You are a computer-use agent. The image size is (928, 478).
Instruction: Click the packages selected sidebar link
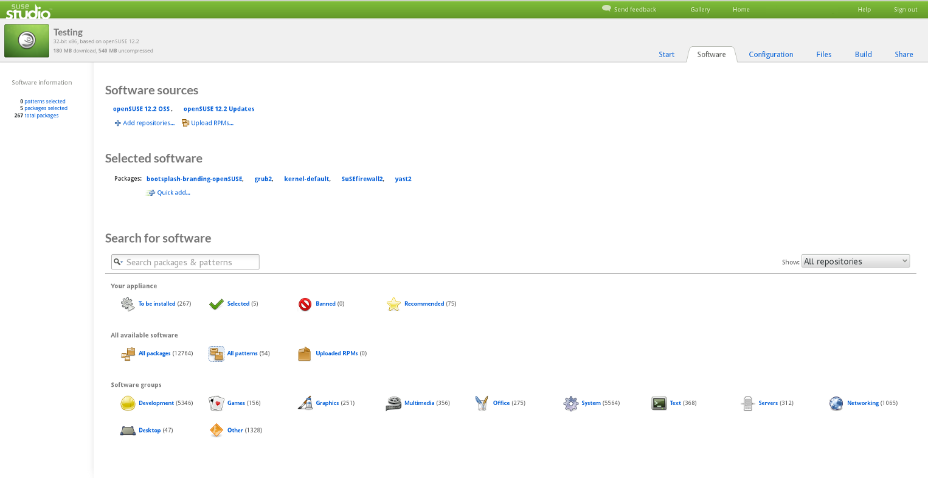coord(46,108)
